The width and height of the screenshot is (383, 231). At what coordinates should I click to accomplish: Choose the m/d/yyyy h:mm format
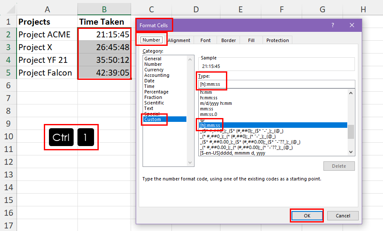coord(216,103)
